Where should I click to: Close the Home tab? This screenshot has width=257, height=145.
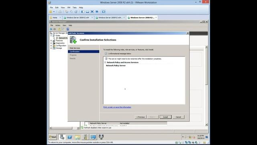60,17
